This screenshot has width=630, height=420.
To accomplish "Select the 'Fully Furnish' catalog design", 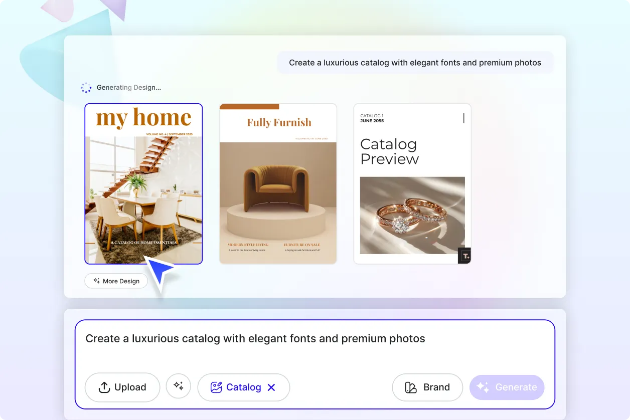I will pos(278,183).
